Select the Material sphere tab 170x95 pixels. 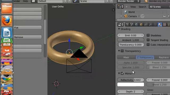[160, 25]
